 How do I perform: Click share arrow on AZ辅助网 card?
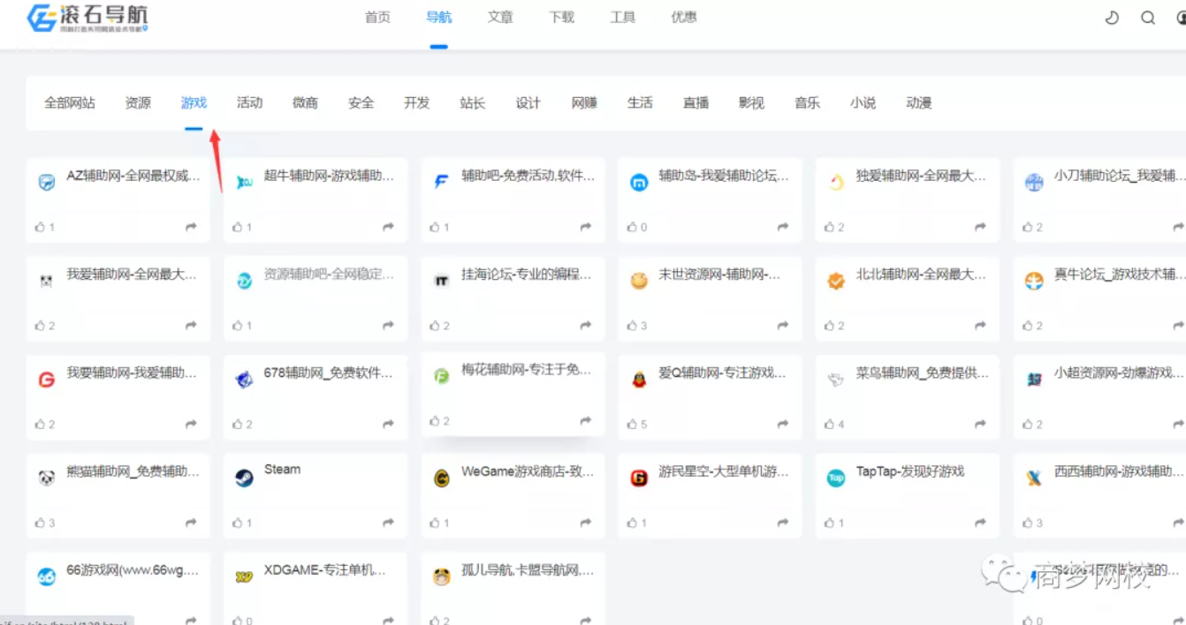[191, 227]
